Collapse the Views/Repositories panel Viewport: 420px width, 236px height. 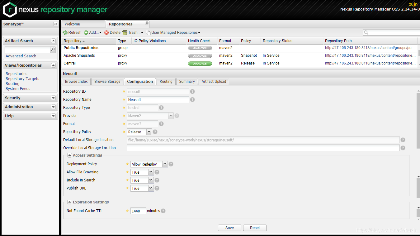tap(53, 65)
